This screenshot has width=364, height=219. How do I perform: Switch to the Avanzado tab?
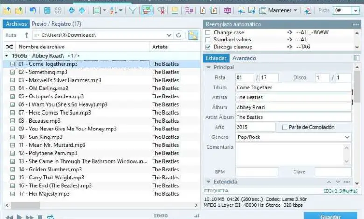(x=244, y=58)
